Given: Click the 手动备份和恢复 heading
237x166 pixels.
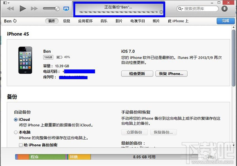Looking at the screenshot, I should point(136,112).
